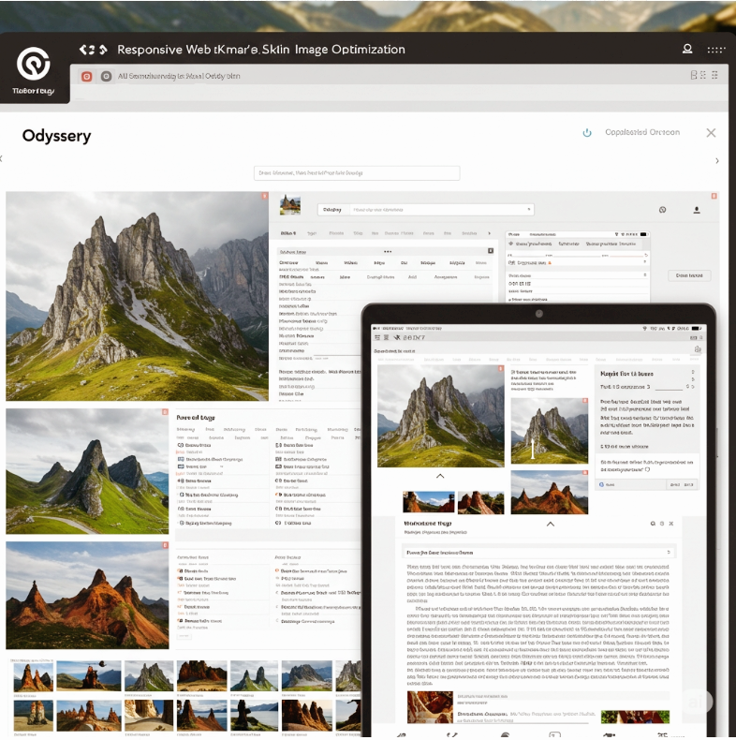The height and width of the screenshot is (740, 736).
Task: Click the Odyssery heading
Action: click(x=56, y=136)
